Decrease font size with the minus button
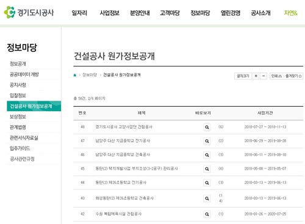The width and height of the screenshot is (305, 224). coord(264,76)
